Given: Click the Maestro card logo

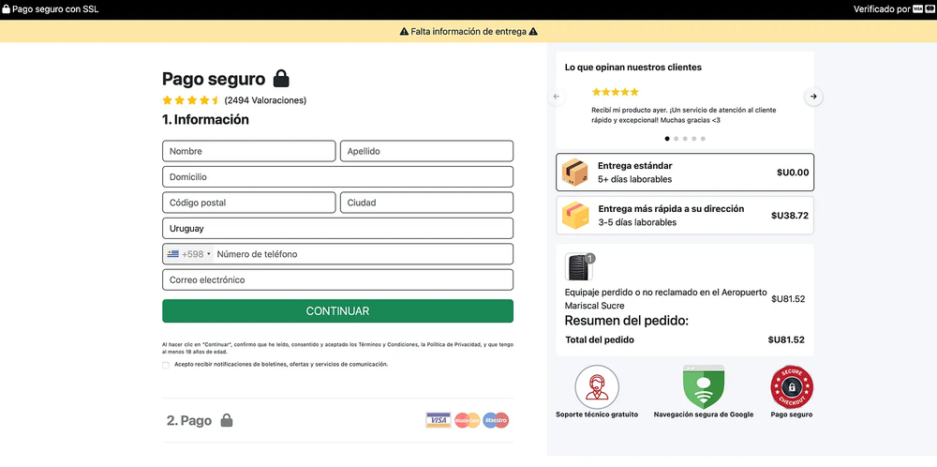Looking at the screenshot, I should (x=496, y=420).
